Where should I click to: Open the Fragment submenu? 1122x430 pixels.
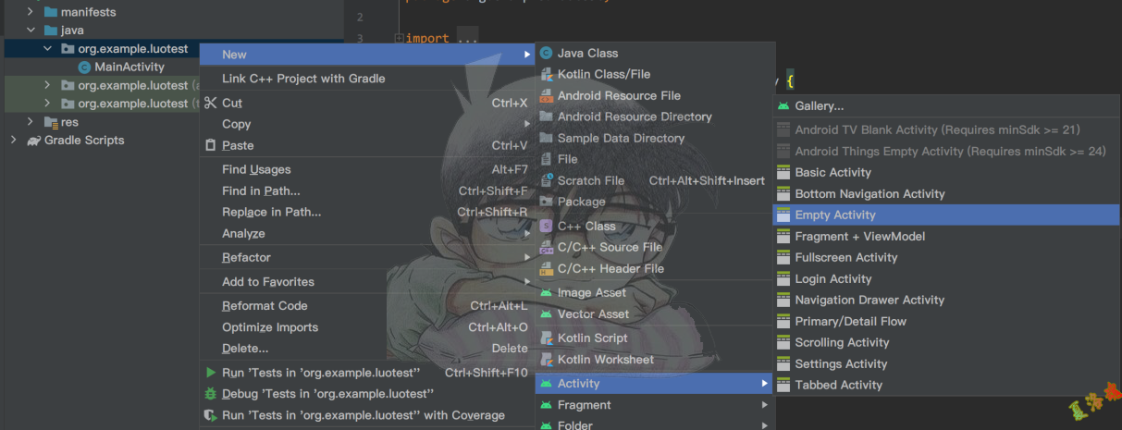pyautogui.click(x=584, y=405)
